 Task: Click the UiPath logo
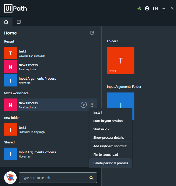click(15, 8)
